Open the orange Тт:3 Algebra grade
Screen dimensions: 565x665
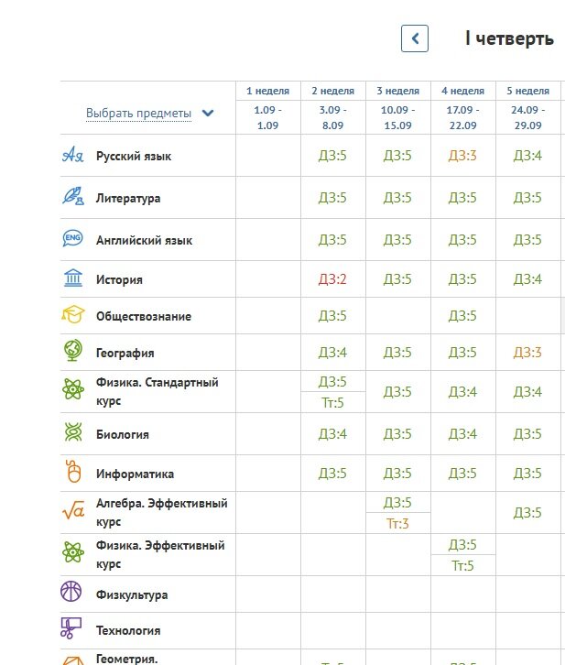coord(397,524)
